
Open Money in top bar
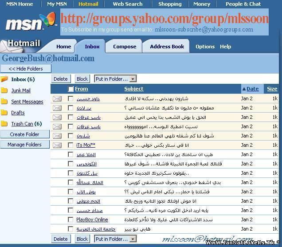coord(202,4)
